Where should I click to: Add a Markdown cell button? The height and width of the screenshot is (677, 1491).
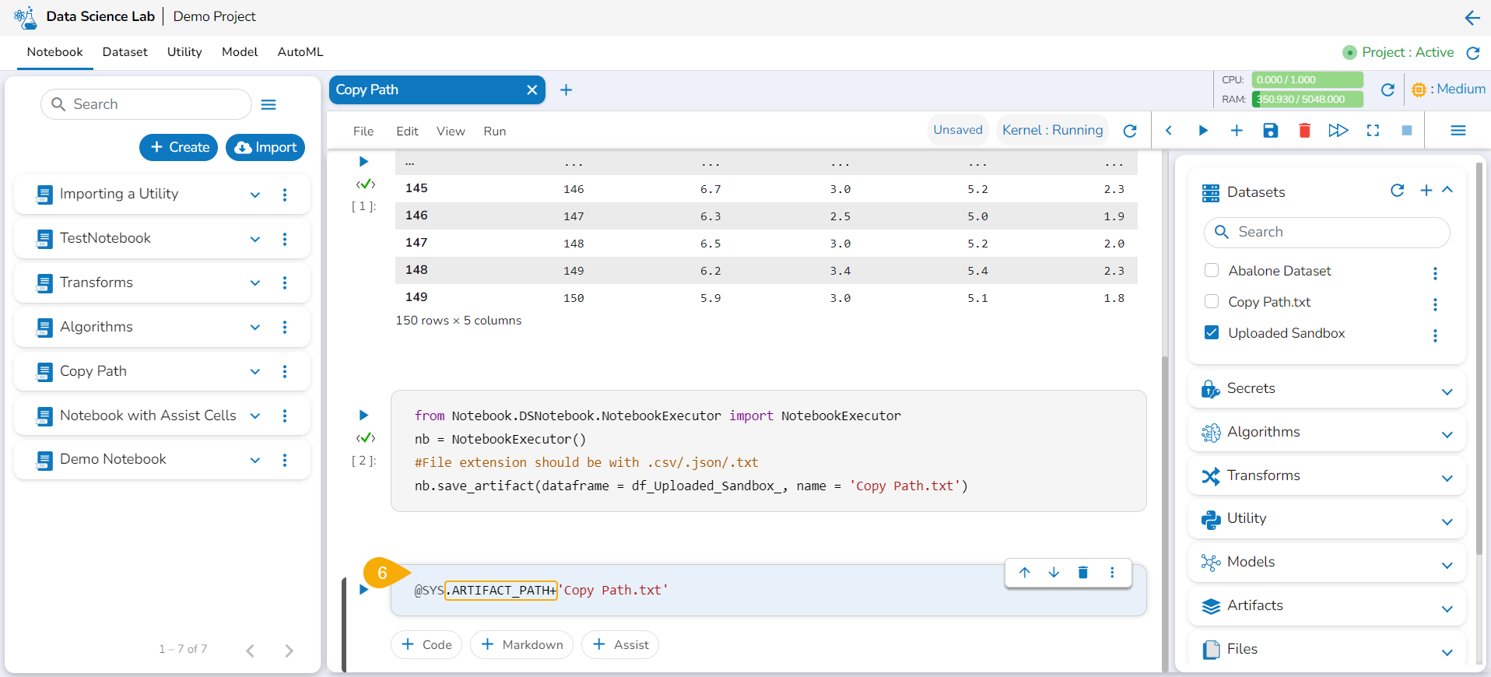[x=521, y=644]
